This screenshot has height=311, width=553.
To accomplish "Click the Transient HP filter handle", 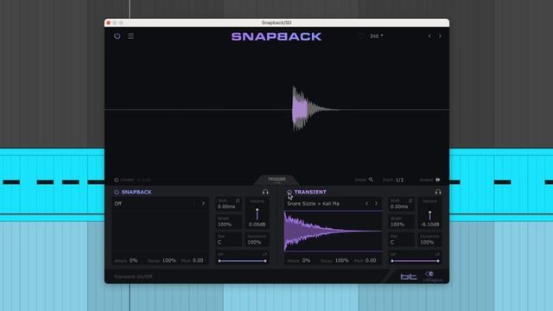I will point(392,261).
